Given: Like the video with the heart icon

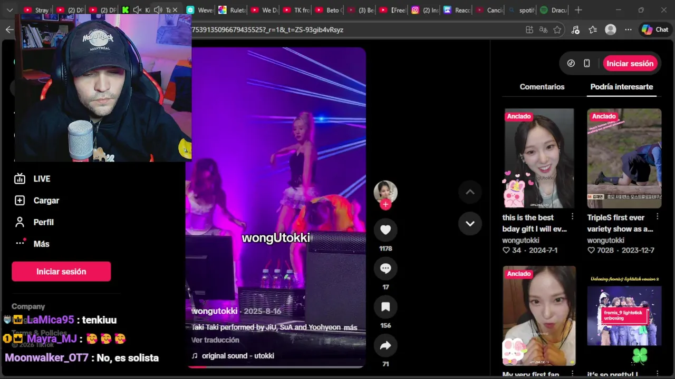Looking at the screenshot, I should click(x=385, y=230).
